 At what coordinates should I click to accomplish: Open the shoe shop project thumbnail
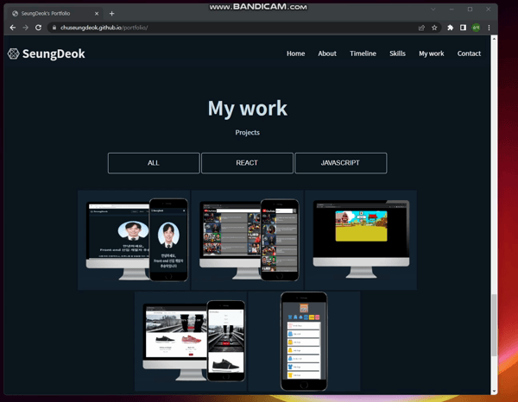point(191,342)
